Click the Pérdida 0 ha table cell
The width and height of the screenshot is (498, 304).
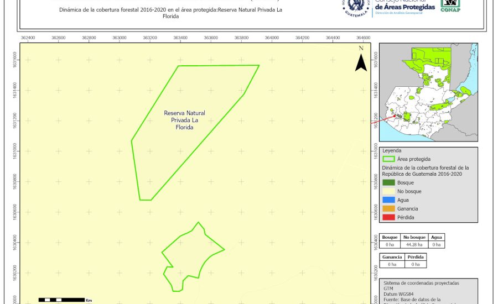point(416,264)
